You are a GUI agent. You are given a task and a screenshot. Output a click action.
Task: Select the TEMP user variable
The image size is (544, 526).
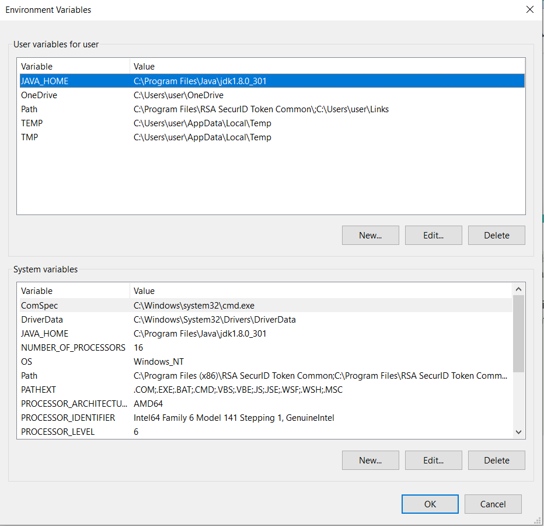click(x=272, y=123)
